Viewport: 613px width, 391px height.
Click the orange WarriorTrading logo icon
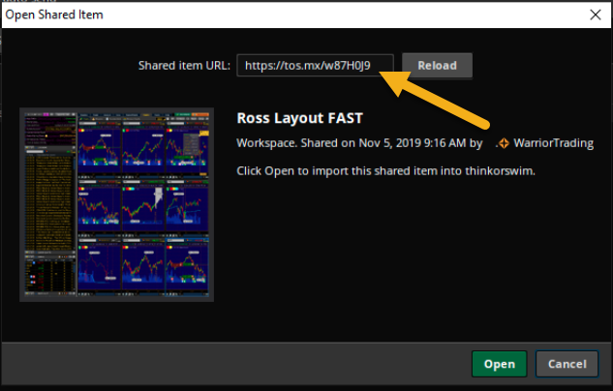click(504, 143)
